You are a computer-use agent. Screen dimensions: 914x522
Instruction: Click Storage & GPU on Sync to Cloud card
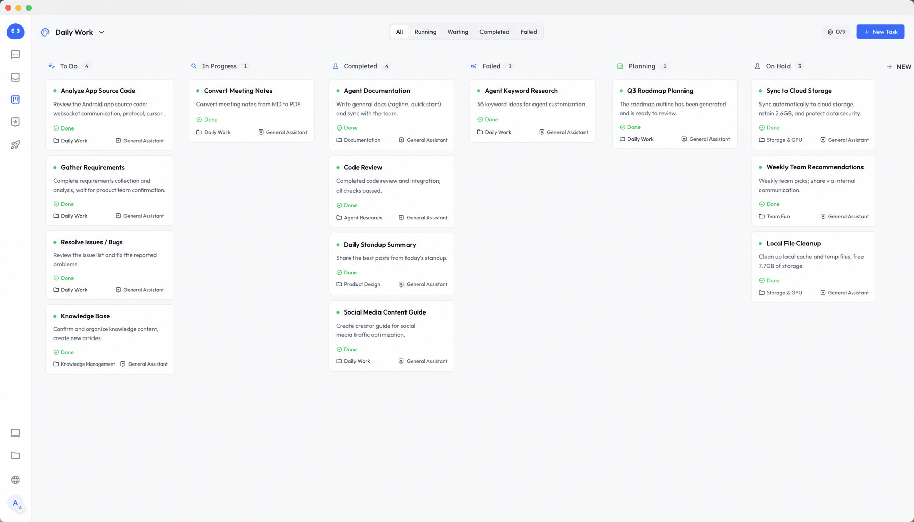click(784, 140)
